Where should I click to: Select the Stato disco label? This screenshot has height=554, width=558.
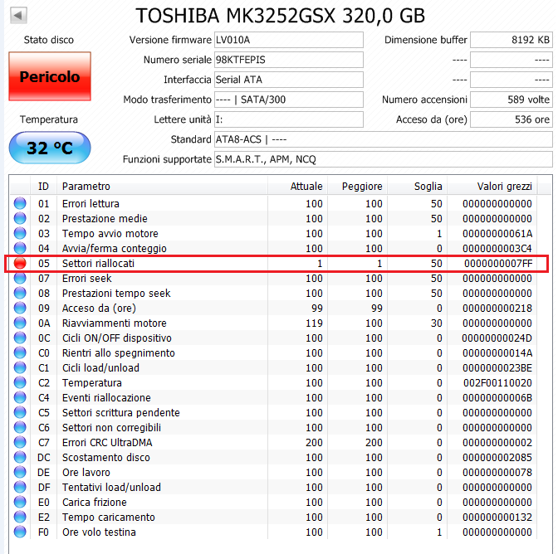click(x=49, y=40)
